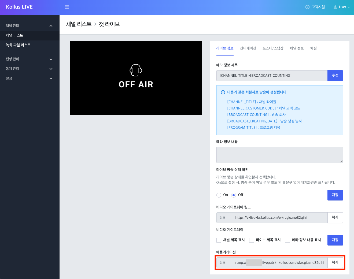Check the 라이브 제목 표시 option
The width and height of the screenshot is (354, 279).
tap(252, 240)
